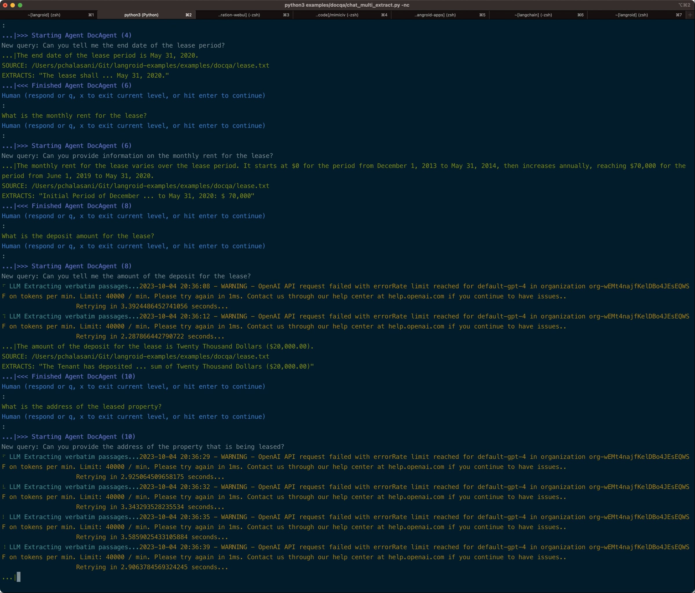Image resolution: width=695 pixels, height=593 pixels.
Task: Click 'Retrying in 2.925064509658175 seconds...'
Action: coord(150,477)
